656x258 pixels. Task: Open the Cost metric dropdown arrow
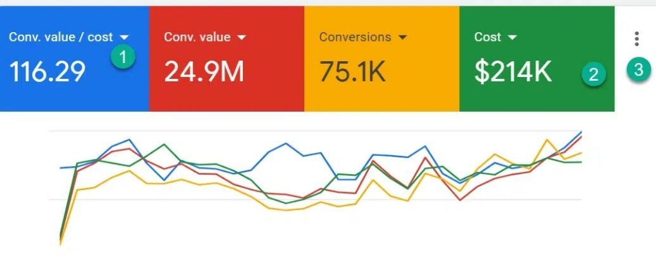(512, 37)
